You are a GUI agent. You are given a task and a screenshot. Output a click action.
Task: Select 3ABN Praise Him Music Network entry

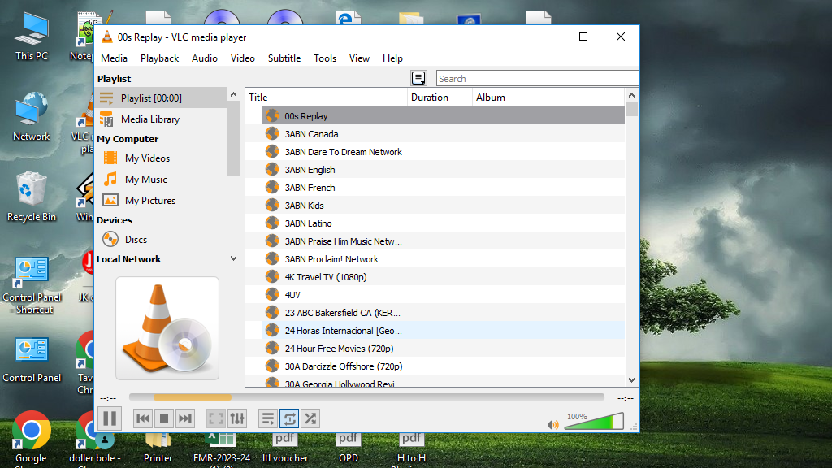[443, 240]
